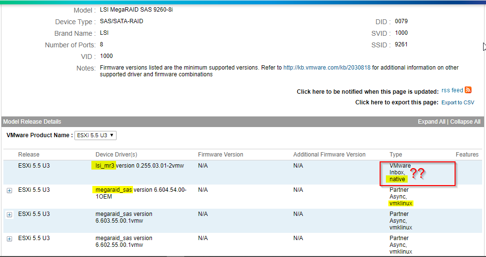This screenshot has height=257, width=486.
Task: Open the rss feed link
Action: (x=452, y=90)
